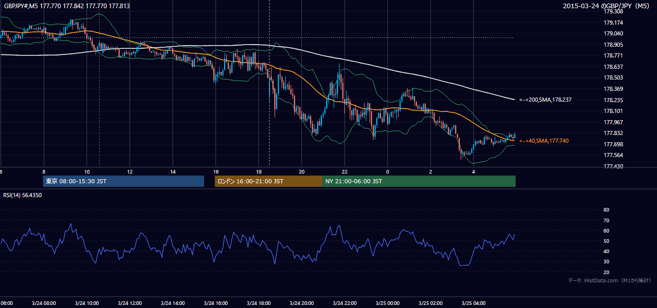657x308 pixels.
Task: Click the 3/25 04:00 time axis label
Action: (x=473, y=303)
